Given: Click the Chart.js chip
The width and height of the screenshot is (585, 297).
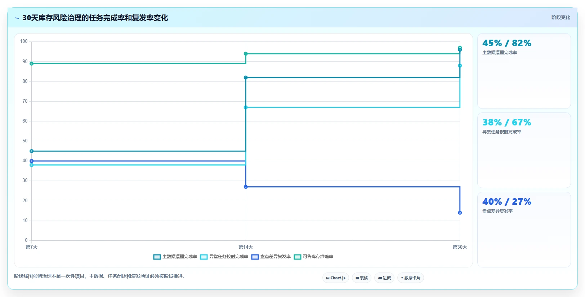Looking at the screenshot, I should point(336,278).
